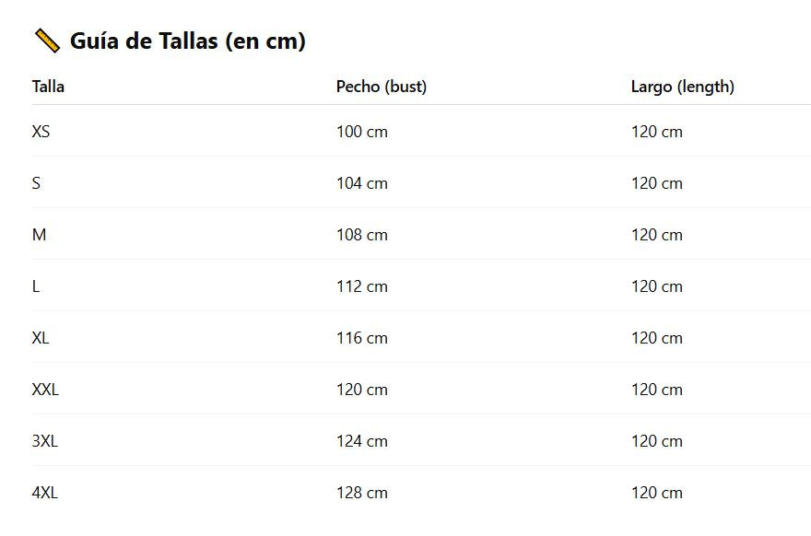Click the 104 cm bust value
Screen dimensions: 811x536
(362, 183)
